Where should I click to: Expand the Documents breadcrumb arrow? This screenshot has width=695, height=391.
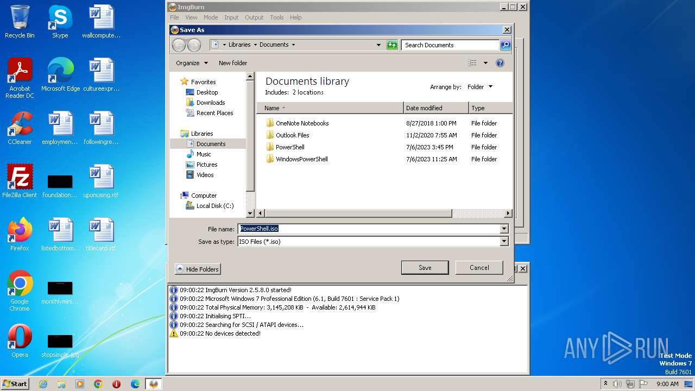294,45
